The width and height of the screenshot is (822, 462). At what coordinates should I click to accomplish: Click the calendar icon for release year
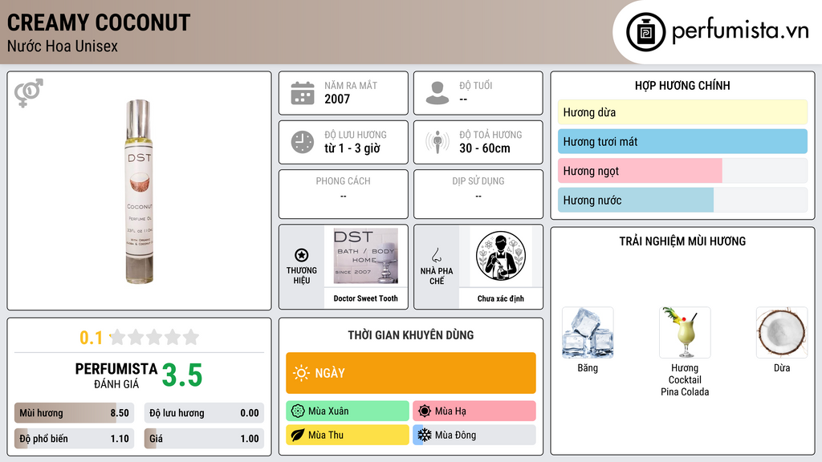point(303,93)
